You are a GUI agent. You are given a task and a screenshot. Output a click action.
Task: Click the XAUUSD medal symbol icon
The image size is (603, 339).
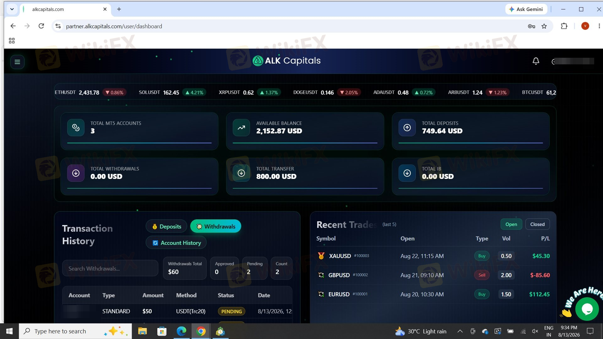point(321,256)
